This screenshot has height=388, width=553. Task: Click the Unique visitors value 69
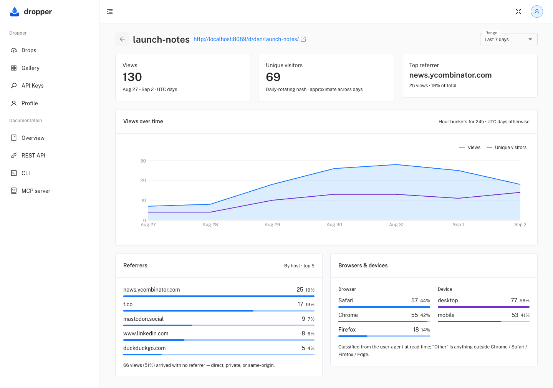273,77
